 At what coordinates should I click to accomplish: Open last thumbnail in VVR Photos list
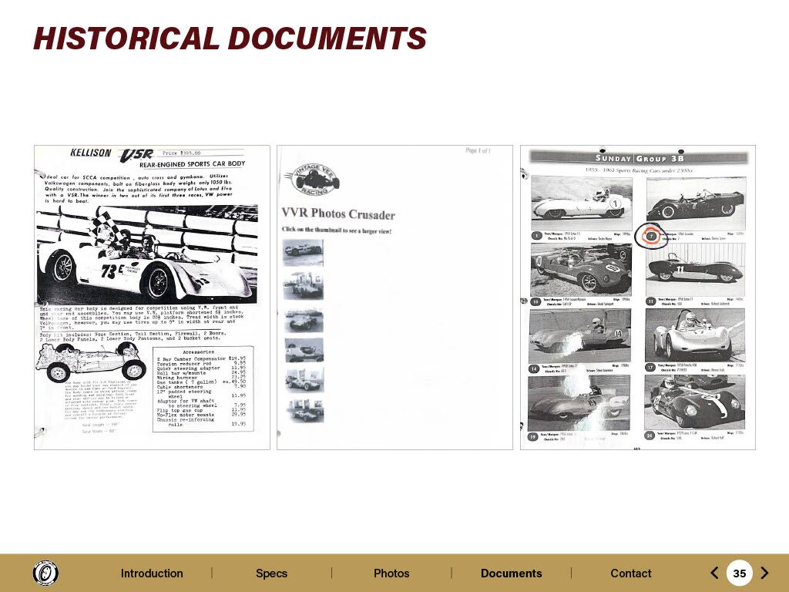(304, 410)
